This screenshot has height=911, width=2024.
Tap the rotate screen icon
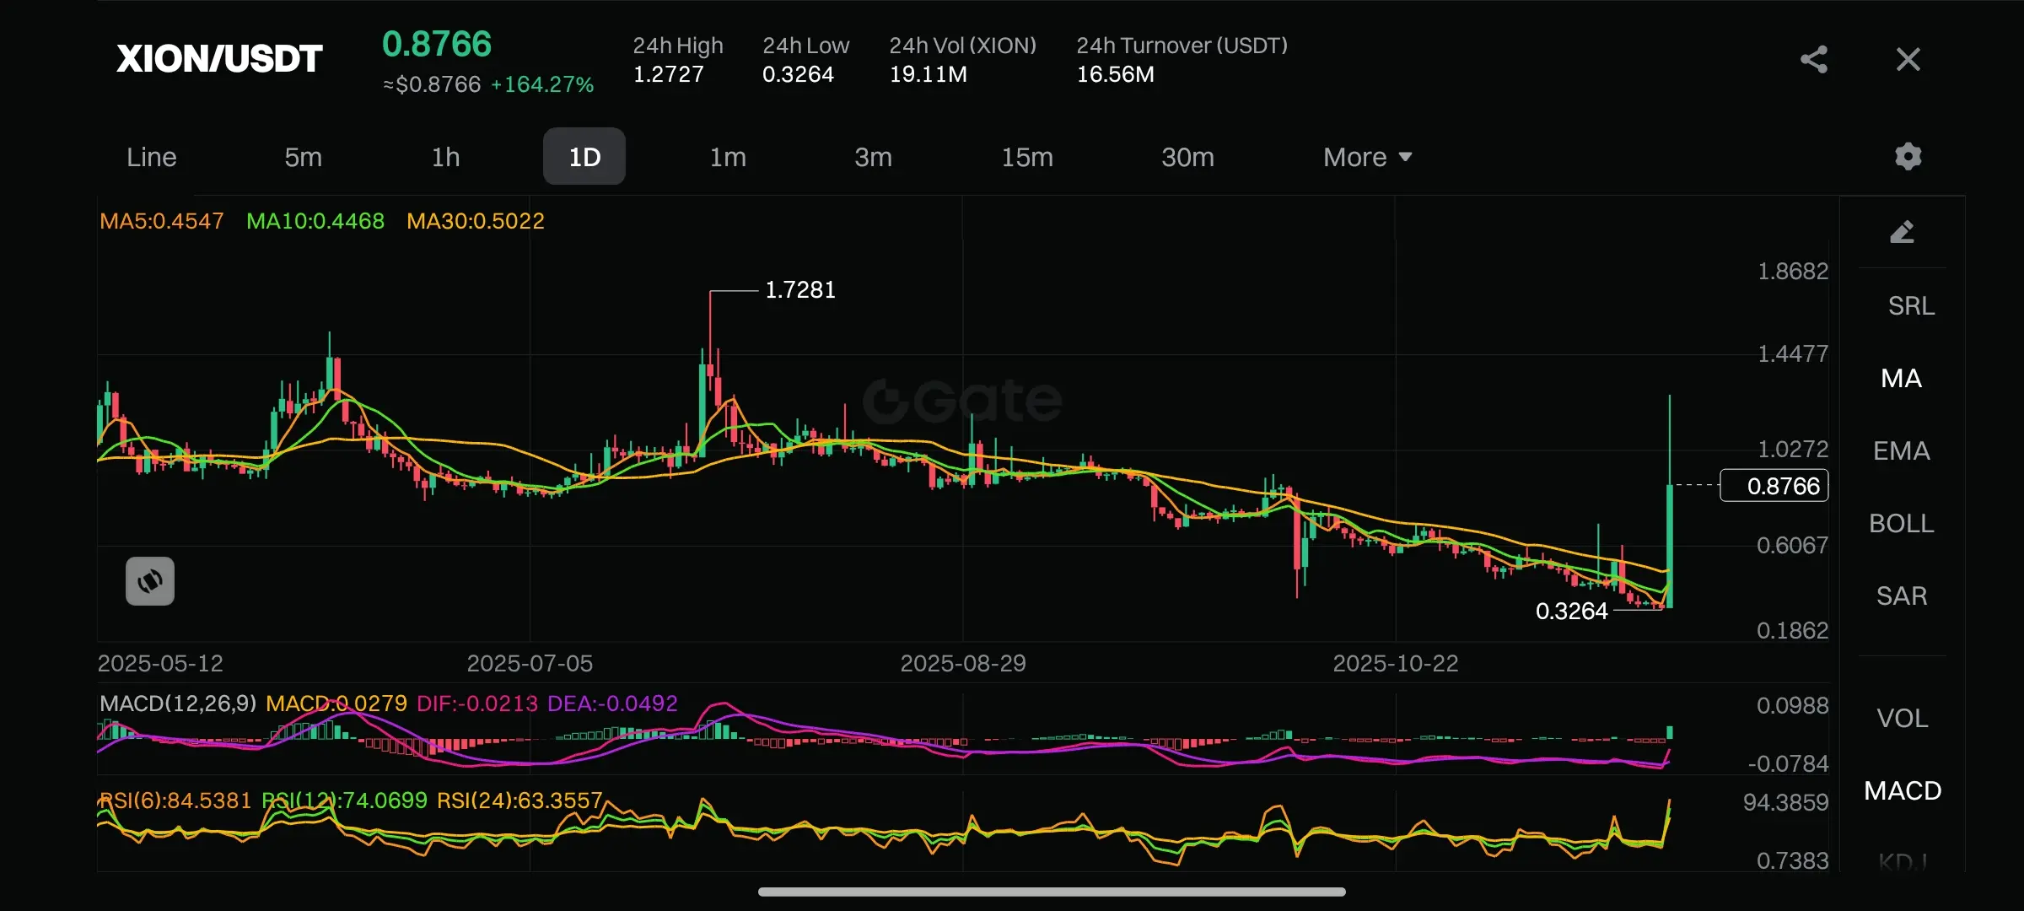click(x=150, y=581)
